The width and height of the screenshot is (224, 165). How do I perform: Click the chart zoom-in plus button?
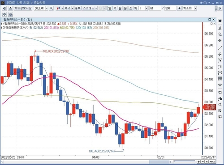pyautogui.click(x=198, y=162)
